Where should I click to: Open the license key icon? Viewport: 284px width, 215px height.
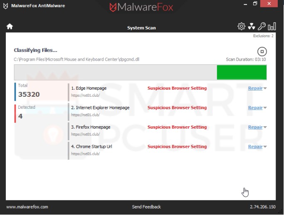[x=262, y=27]
